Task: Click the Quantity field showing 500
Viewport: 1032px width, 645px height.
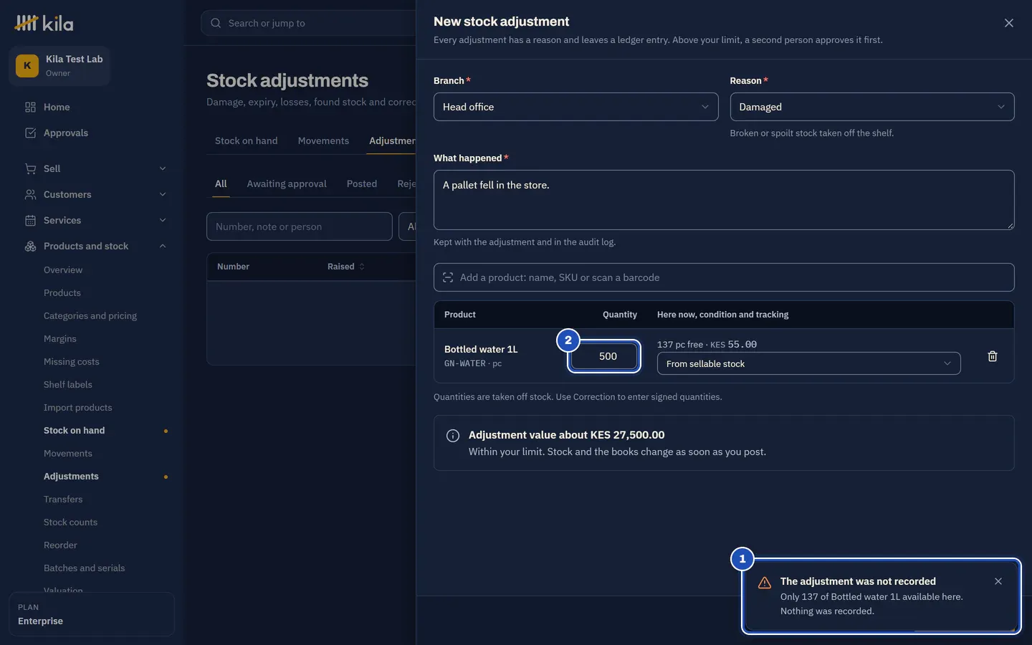Action: (x=604, y=356)
